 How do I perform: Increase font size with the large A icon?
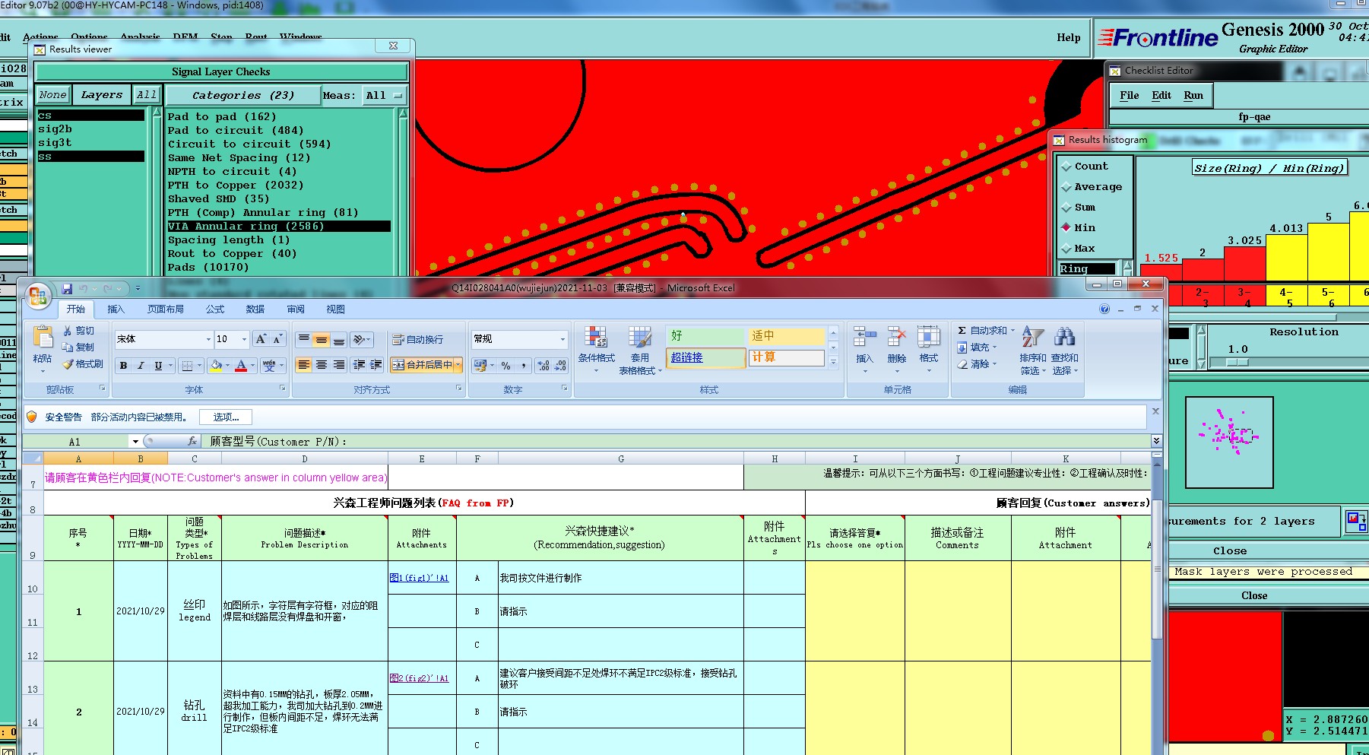[261, 339]
